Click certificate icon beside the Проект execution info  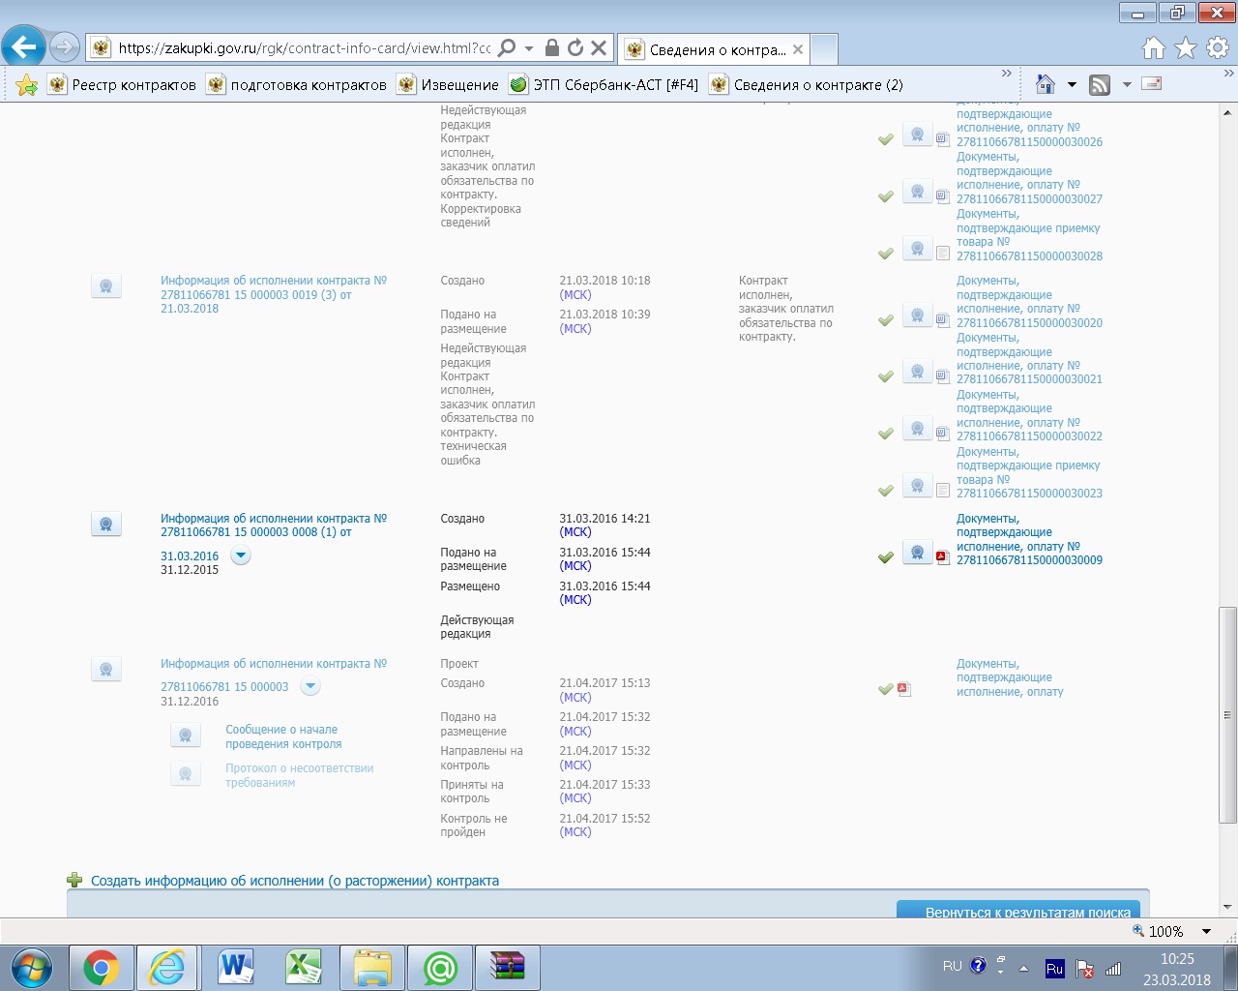106,670
